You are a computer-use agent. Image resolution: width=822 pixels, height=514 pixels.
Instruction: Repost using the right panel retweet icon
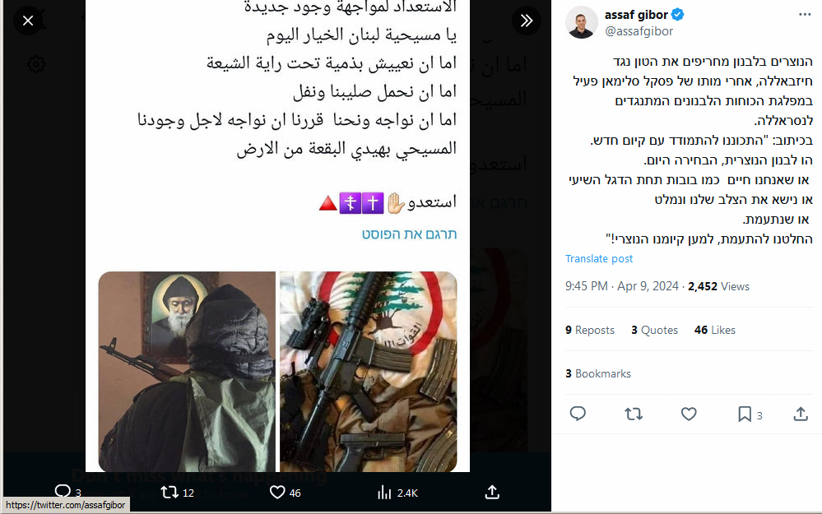click(x=634, y=414)
